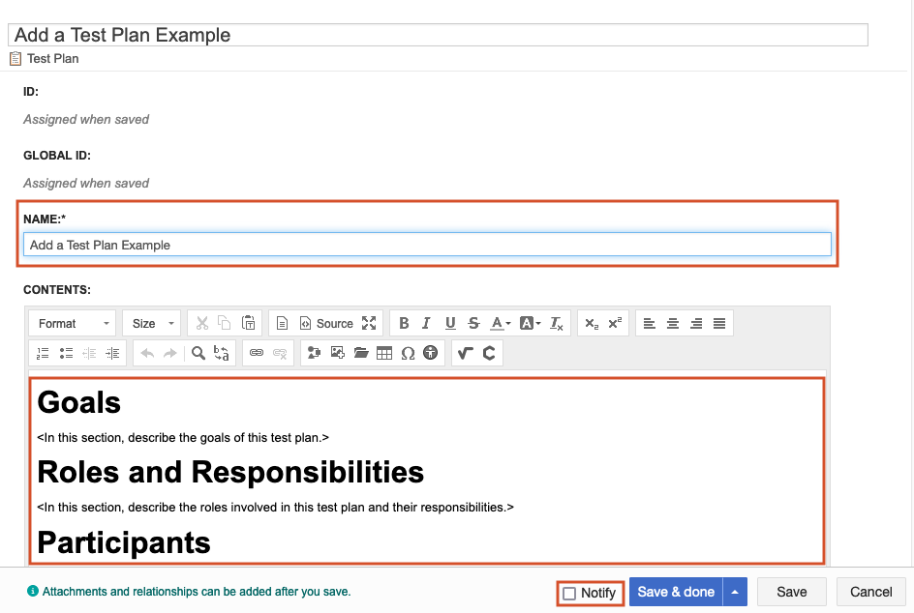Click the insert link icon
The height and width of the screenshot is (613, 914).
click(x=257, y=353)
